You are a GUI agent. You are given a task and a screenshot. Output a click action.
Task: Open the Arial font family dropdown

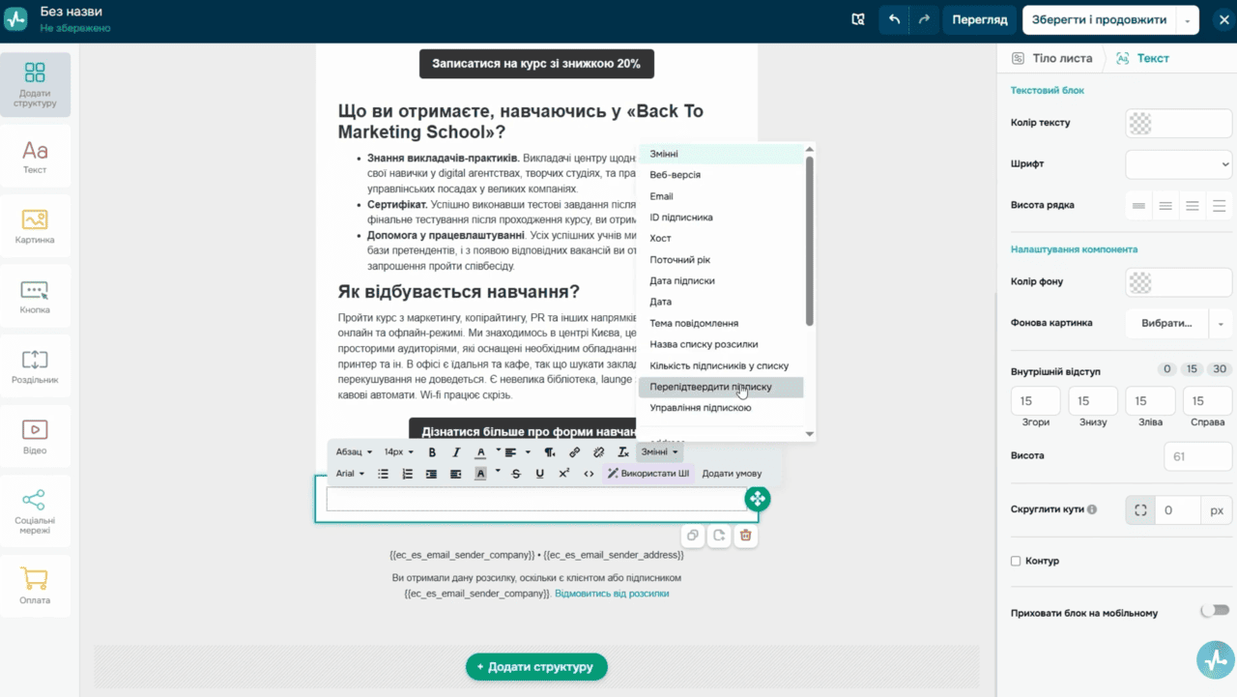(x=350, y=474)
